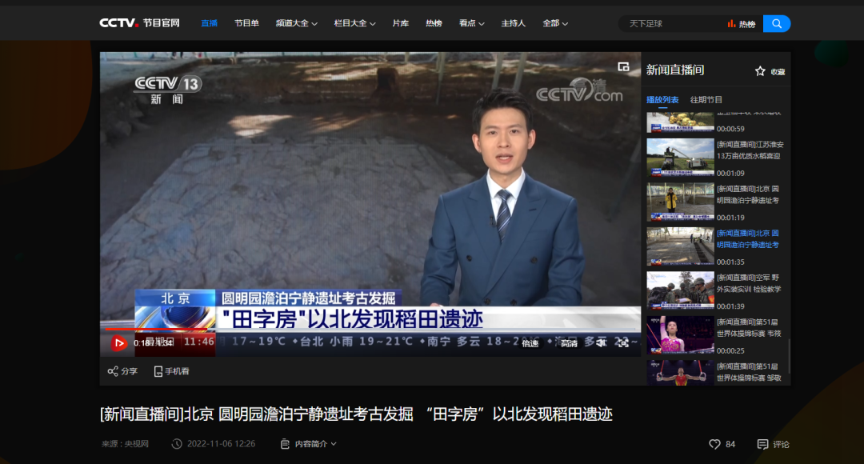The width and height of the screenshot is (864, 464).
Task: Expand the 频道大全 dropdown menu
Action: [296, 23]
